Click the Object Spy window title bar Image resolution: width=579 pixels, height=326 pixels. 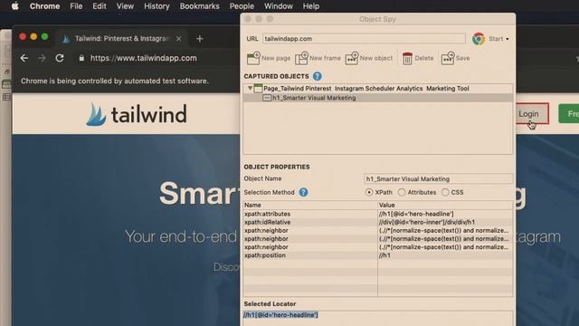(377, 19)
